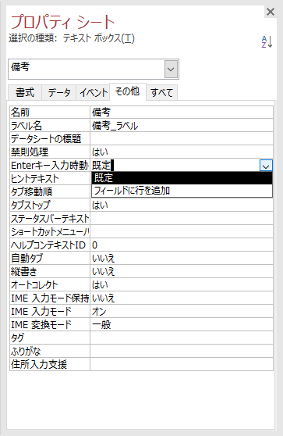283x436 pixels.
Task: Switch to the 書式 tab
Action: click(x=25, y=92)
